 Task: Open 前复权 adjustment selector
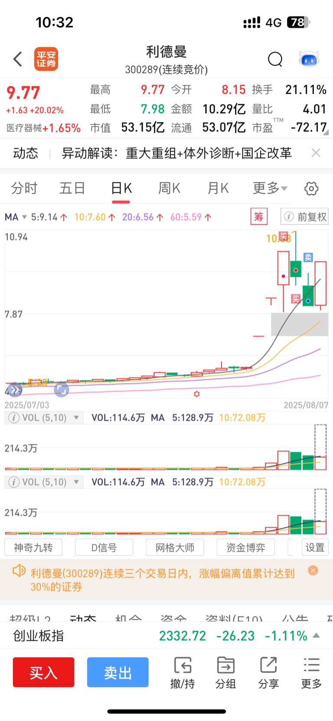(x=304, y=217)
